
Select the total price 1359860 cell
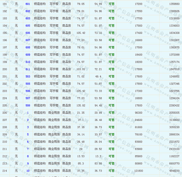(x=174, y=4)
